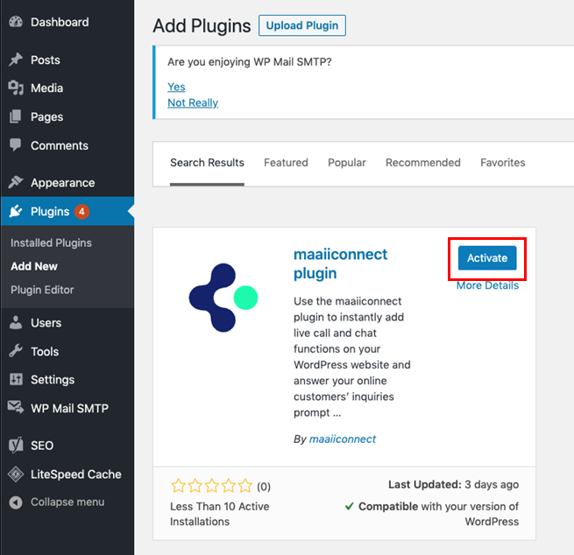Screen dimensions: 574x555
Task: Switch to the Featured tab
Action: [x=286, y=162]
